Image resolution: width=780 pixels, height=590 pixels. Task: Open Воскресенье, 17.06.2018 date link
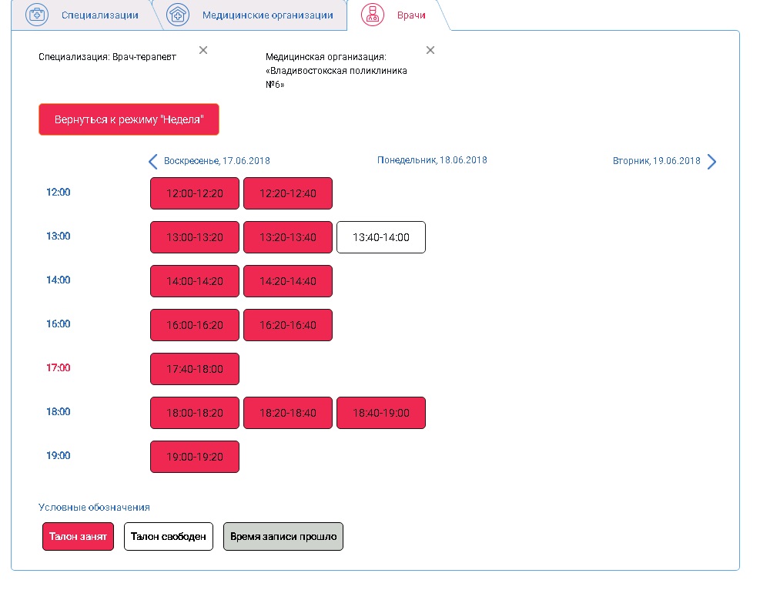(216, 161)
